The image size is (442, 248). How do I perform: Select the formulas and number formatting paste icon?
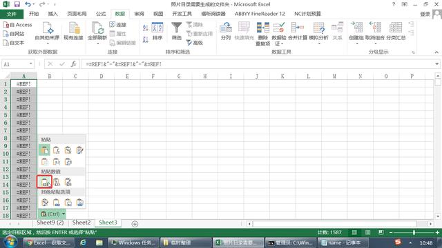pyautogui.click(x=68, y=150)
